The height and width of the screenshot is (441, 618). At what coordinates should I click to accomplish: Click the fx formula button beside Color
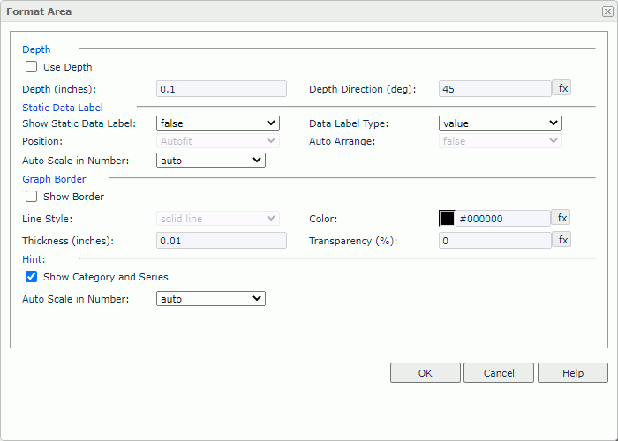tap(562, 218)
